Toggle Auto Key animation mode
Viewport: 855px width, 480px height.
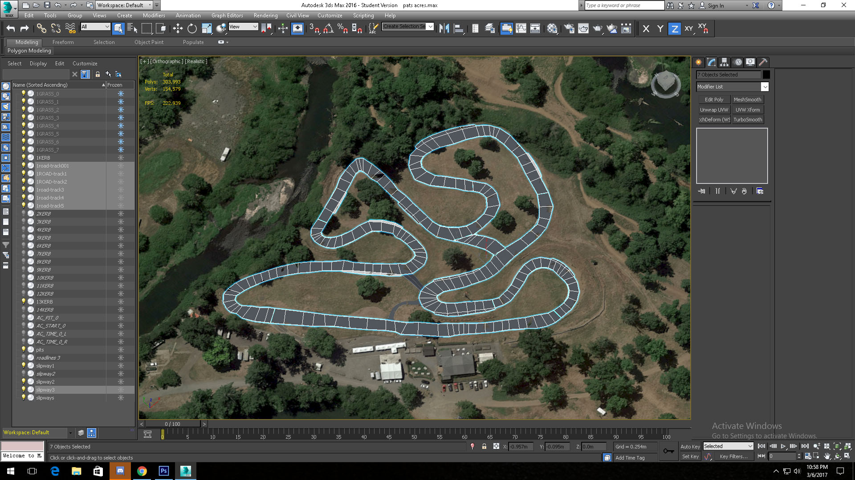tap(690, 446)
